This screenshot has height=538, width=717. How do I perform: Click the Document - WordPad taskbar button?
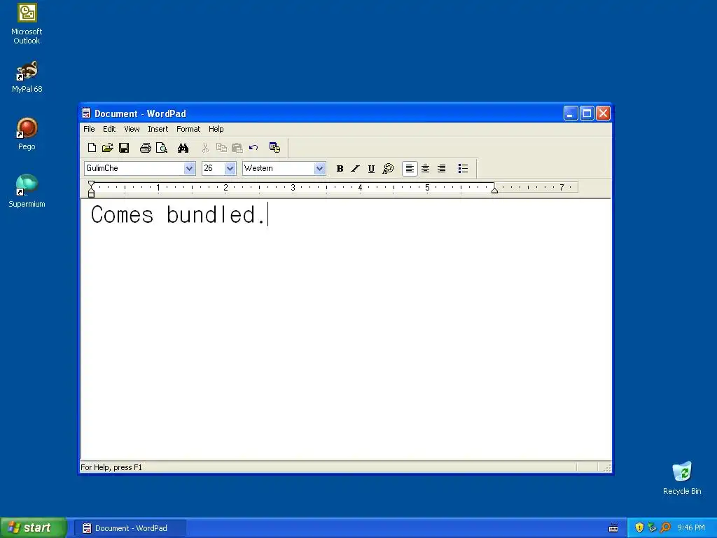click(x=130, y=528)
